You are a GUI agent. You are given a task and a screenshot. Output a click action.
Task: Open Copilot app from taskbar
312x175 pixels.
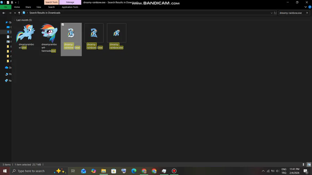click(x=94, y=171)
